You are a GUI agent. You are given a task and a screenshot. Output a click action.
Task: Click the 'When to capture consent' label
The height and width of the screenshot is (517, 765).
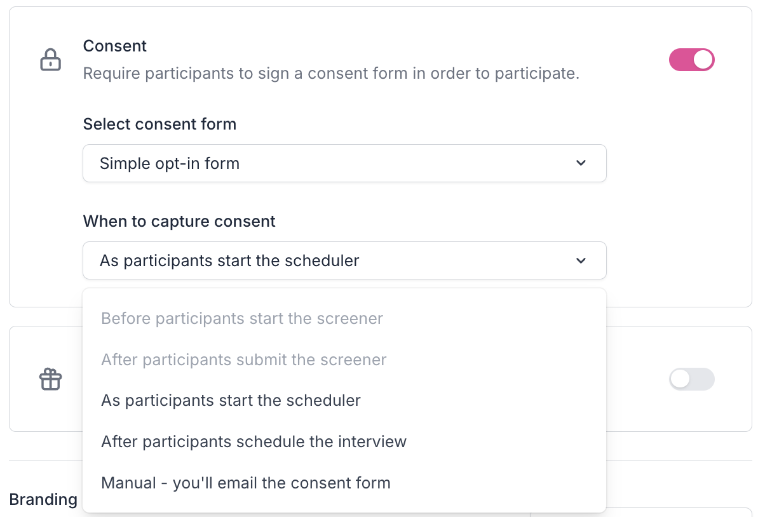179,221
